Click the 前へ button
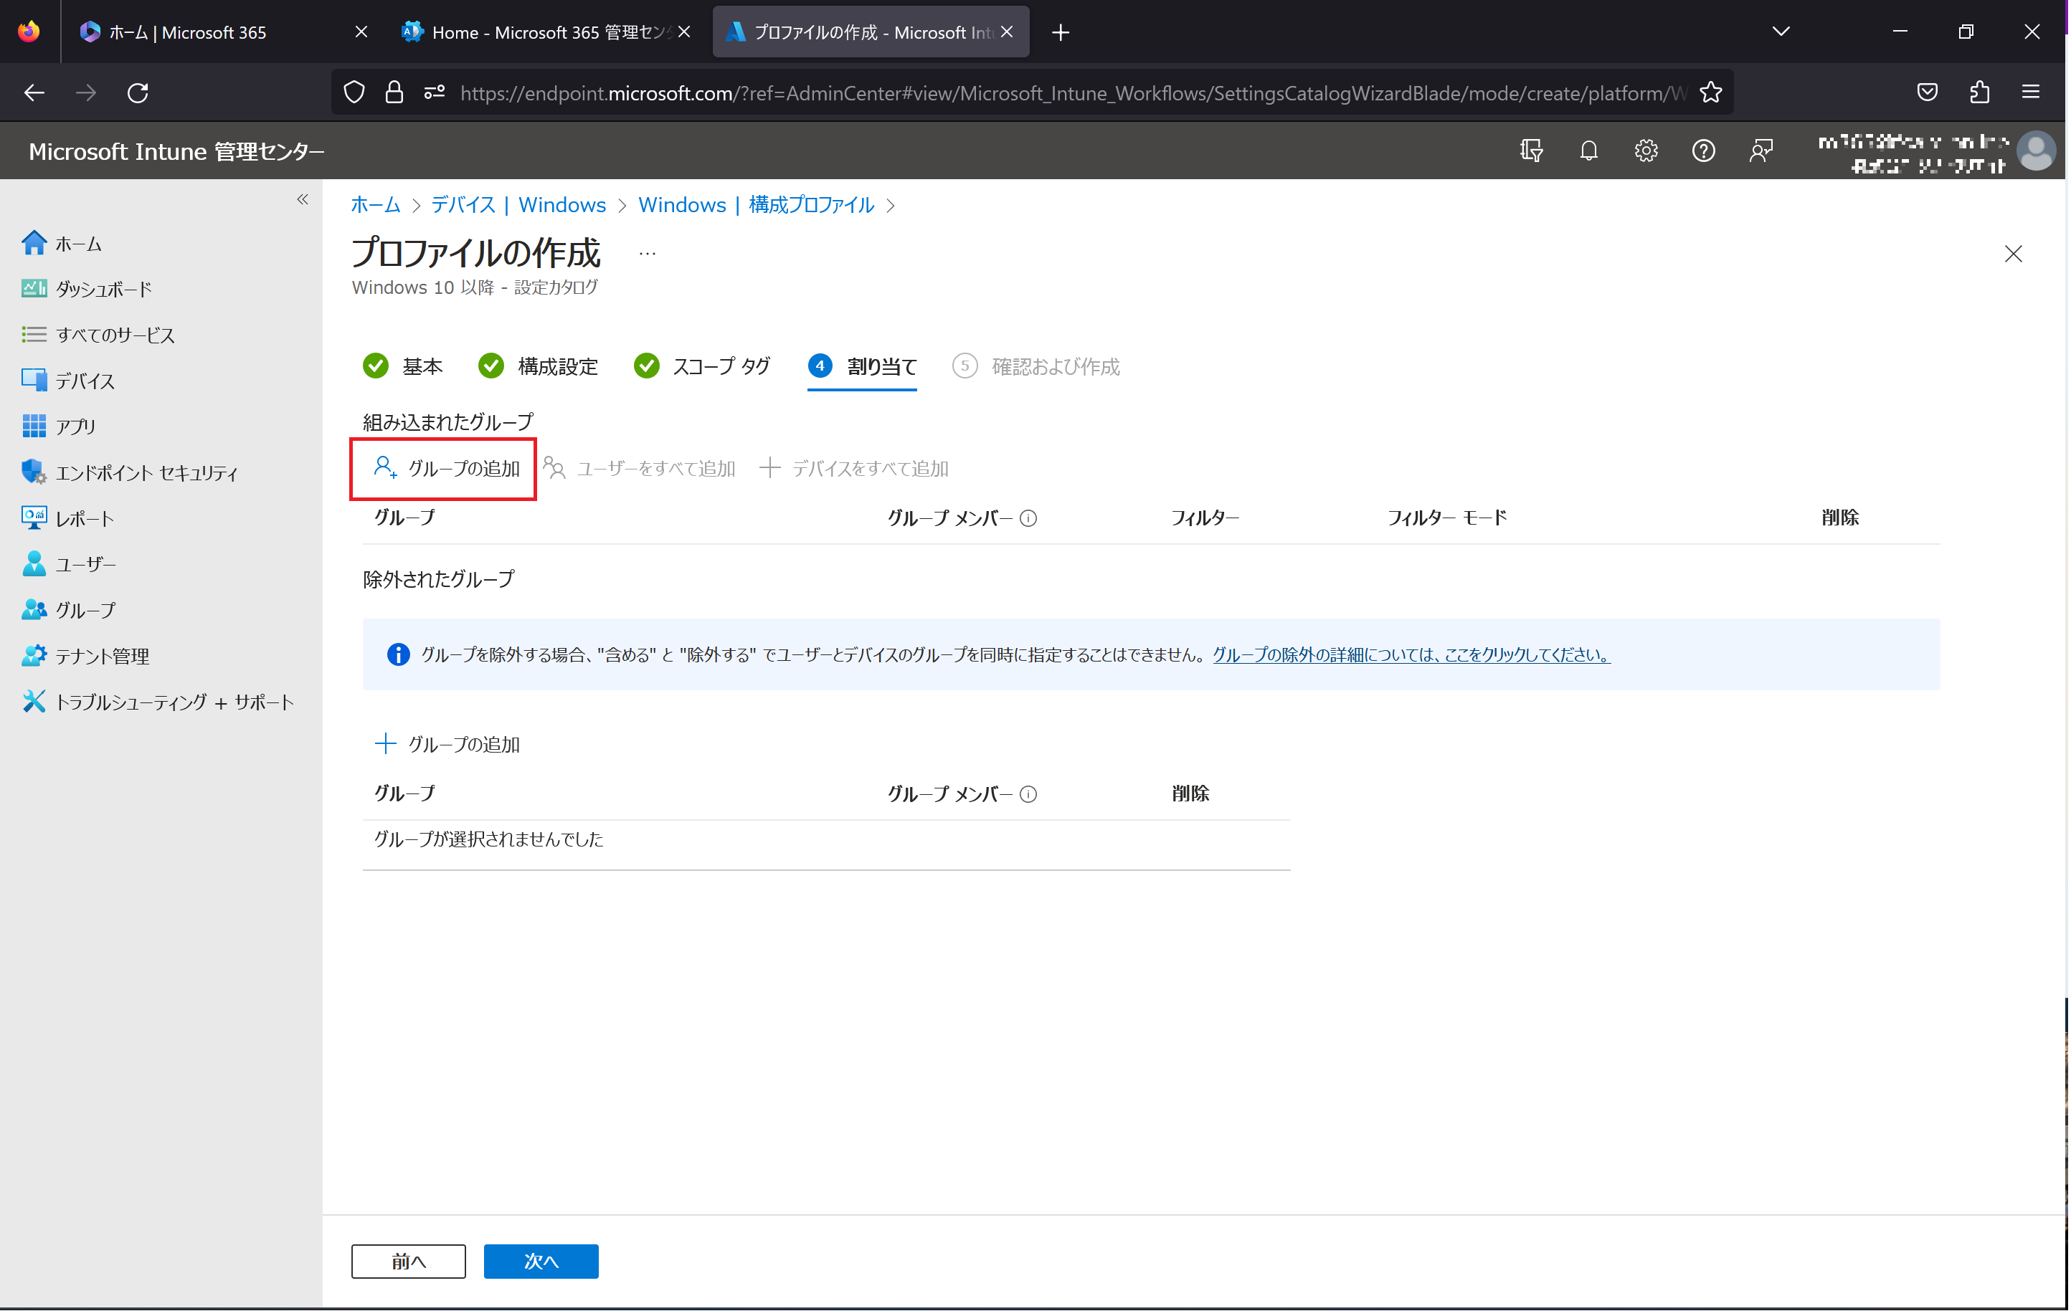This screenshot has width=2071, height=1311. point(409,1262)
